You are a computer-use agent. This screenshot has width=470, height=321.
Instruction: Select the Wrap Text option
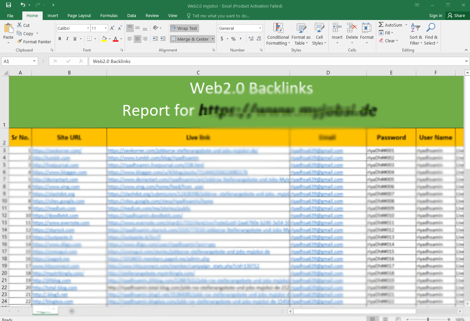[184, 28]
